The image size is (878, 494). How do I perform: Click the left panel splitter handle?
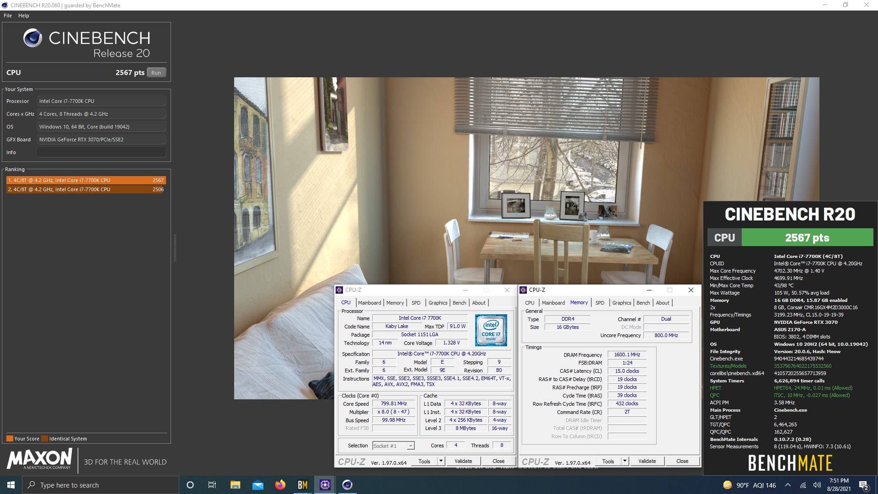click(175, 247)
